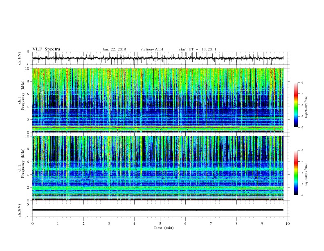Click the "-7" tick on ch.1 colorbar
The width and height of the screenshot is (324, 251).
(301, 127)
